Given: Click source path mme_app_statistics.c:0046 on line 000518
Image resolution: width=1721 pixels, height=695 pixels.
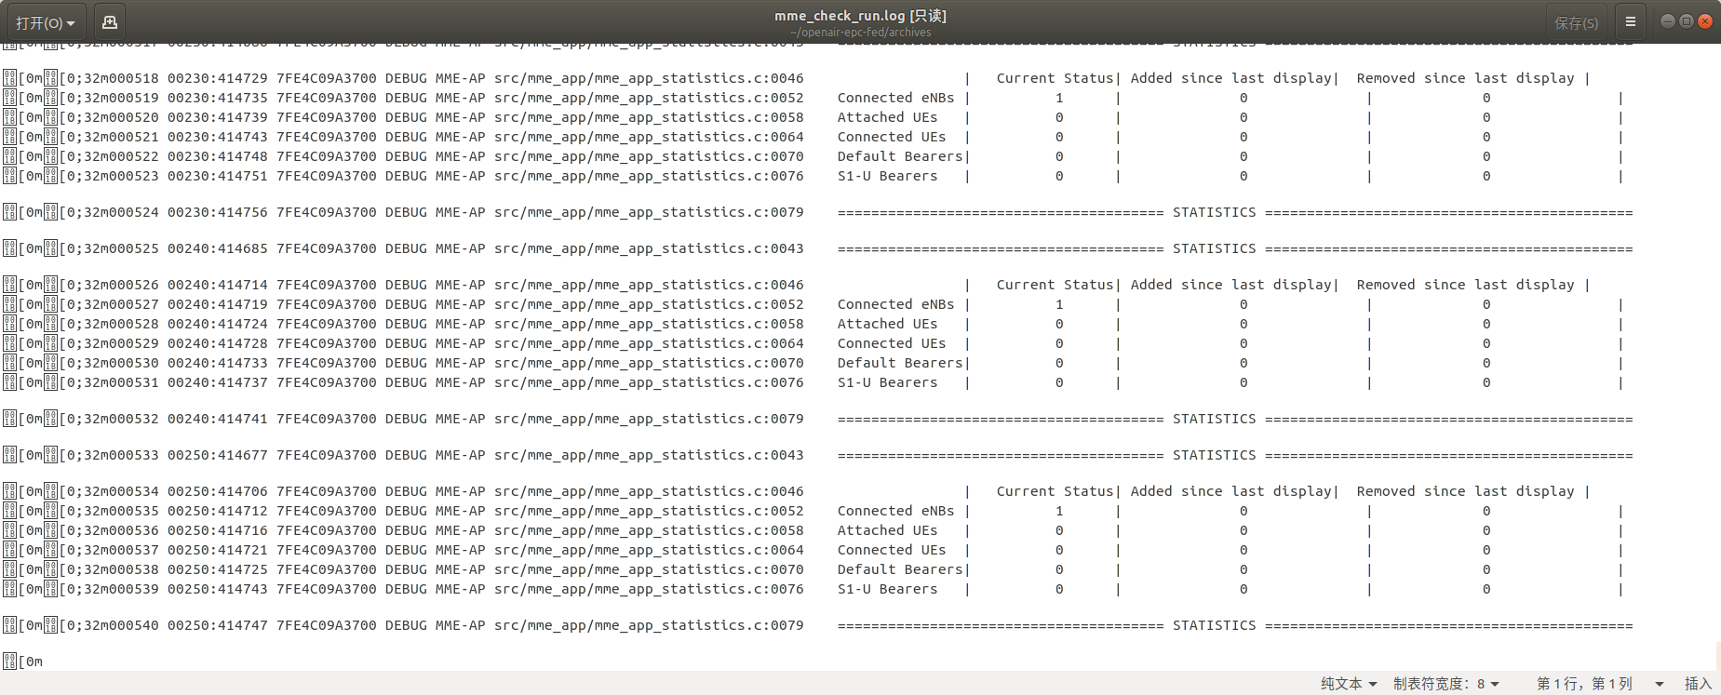Looking at the screenshot, I should click(x=649, y=78).
